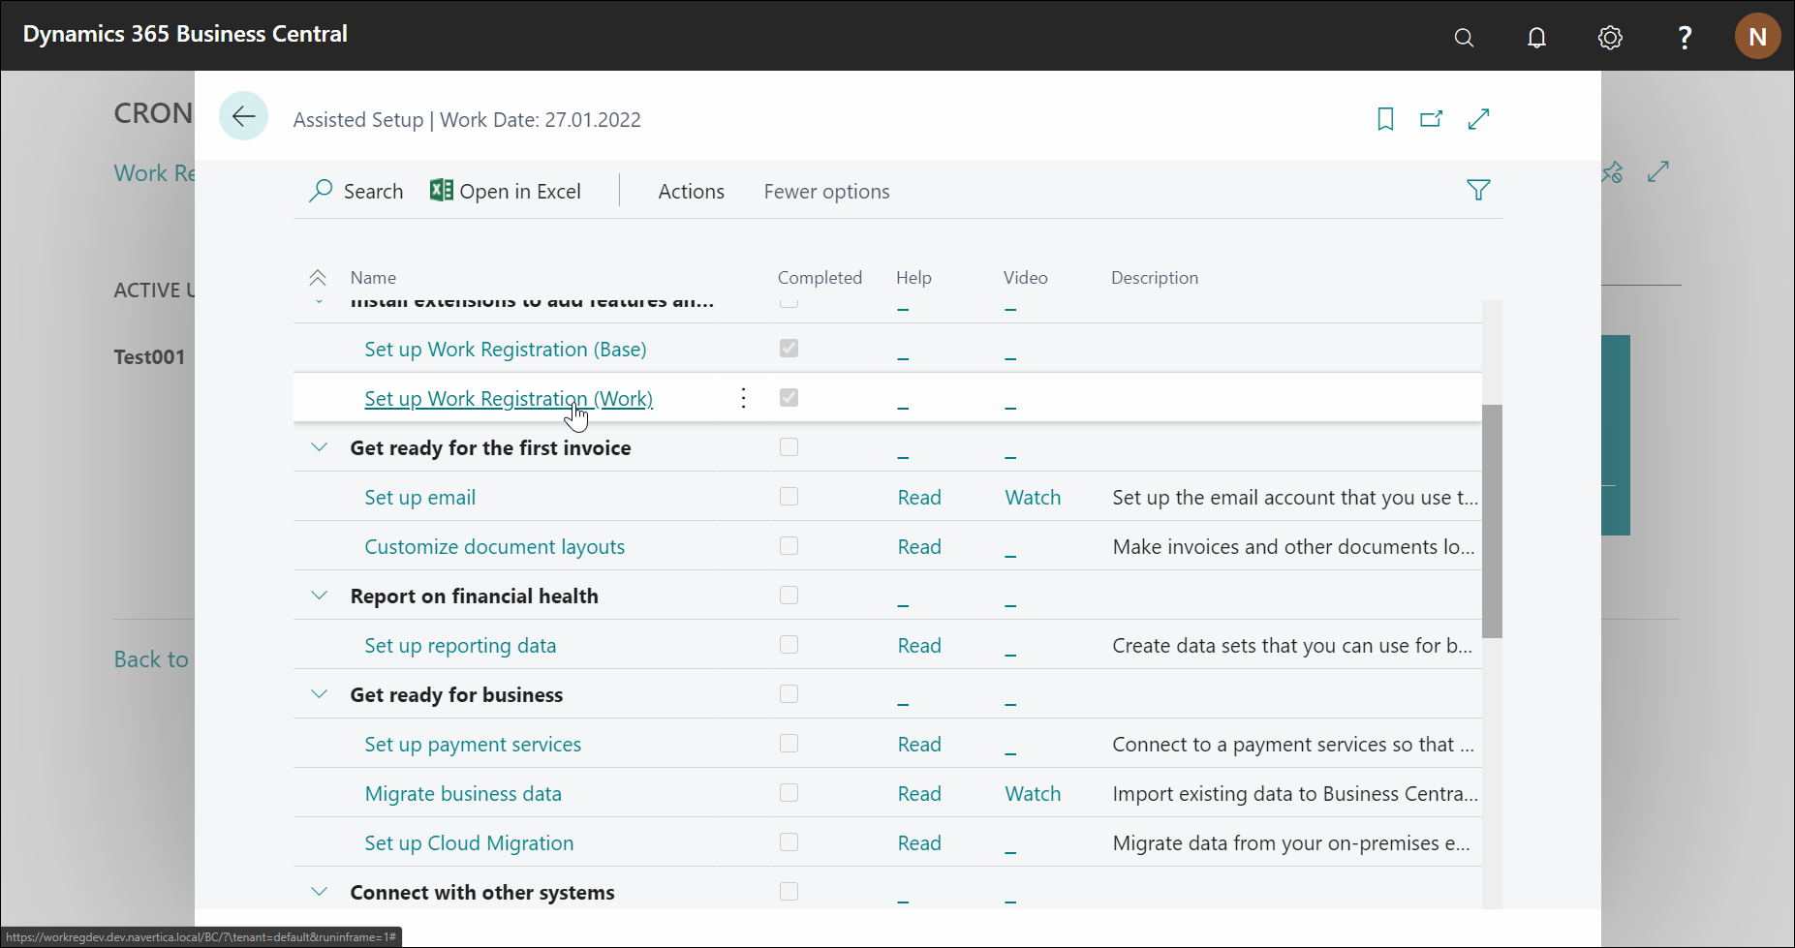Toggle Completed checkbox for Set up Cloud Migration
This screenshot has width=1795, height=948.
pos(789,841)
